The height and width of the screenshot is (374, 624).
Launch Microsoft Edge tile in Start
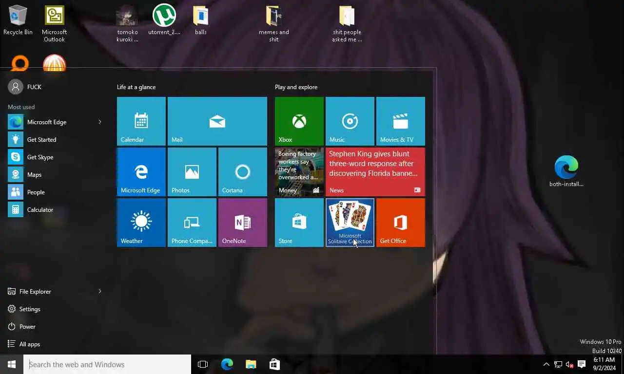[x=141, y=172]
